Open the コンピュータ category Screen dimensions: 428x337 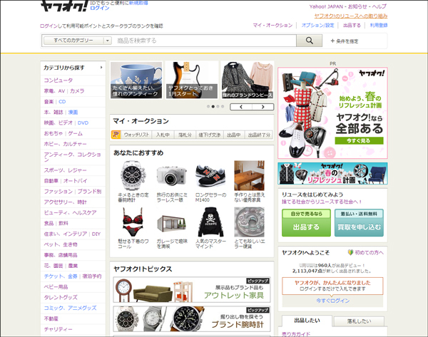coord(58,81)
